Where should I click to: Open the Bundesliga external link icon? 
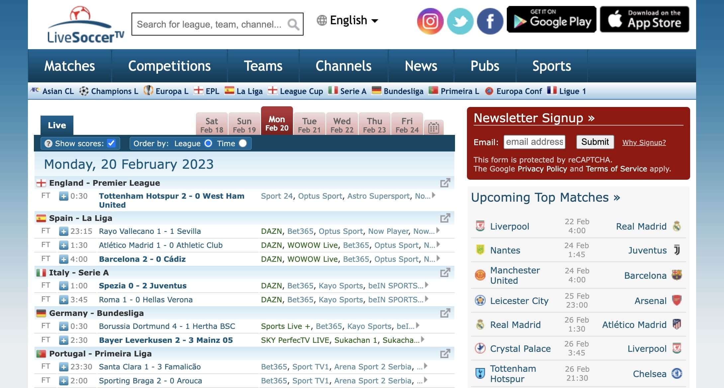(x=445, y=313)
